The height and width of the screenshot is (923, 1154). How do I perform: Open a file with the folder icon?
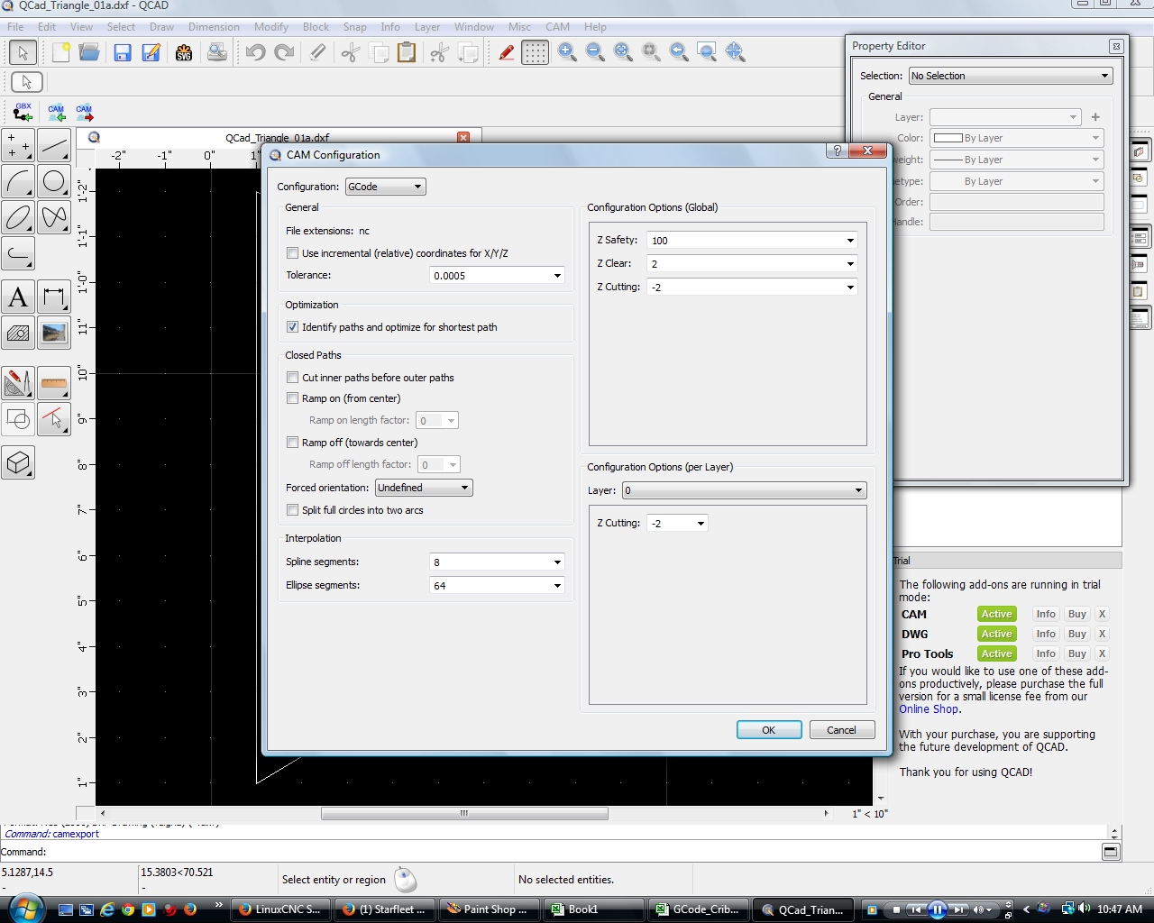[88, 52]
